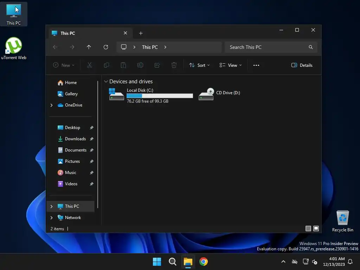The image size is (360, 270).
Task: Open the Windows Start menu
Action: (157, 262)
